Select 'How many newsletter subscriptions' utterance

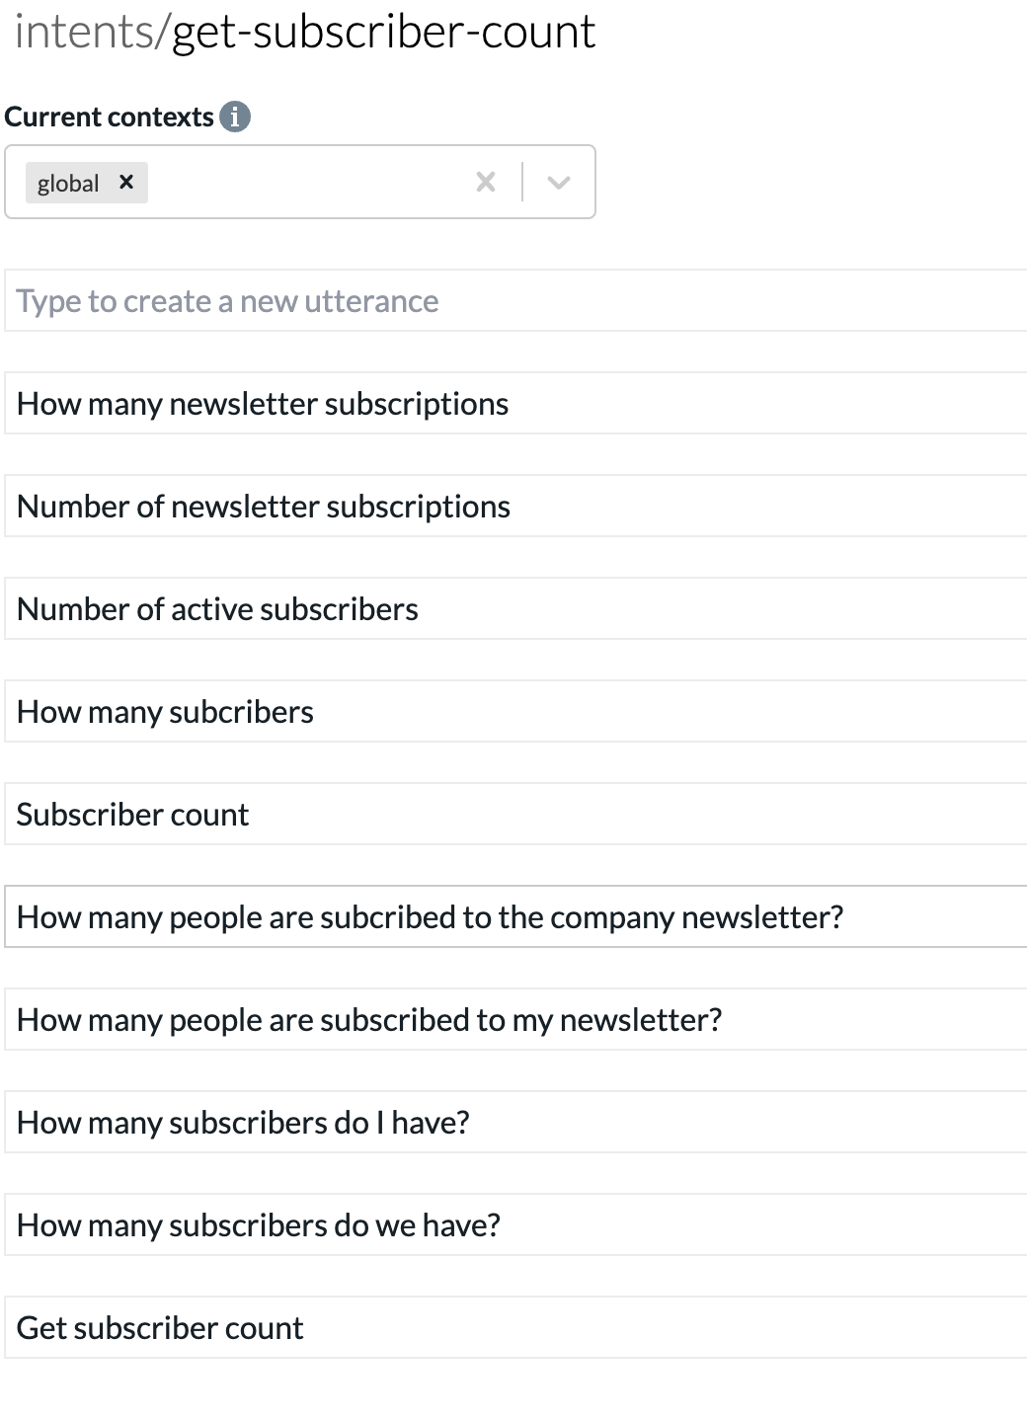[x=515, y=403]
